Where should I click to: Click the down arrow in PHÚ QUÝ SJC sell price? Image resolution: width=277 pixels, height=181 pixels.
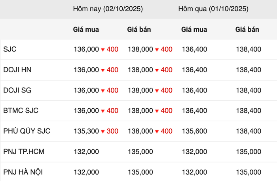pos(157,132)
